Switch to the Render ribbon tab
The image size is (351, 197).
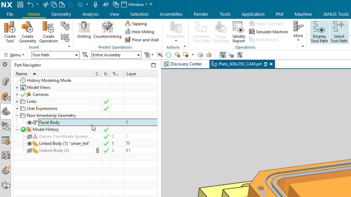point(201,14)
